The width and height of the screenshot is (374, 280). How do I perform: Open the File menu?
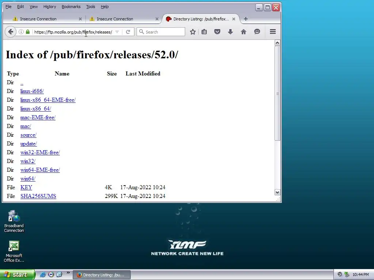[x=8, y=7]
